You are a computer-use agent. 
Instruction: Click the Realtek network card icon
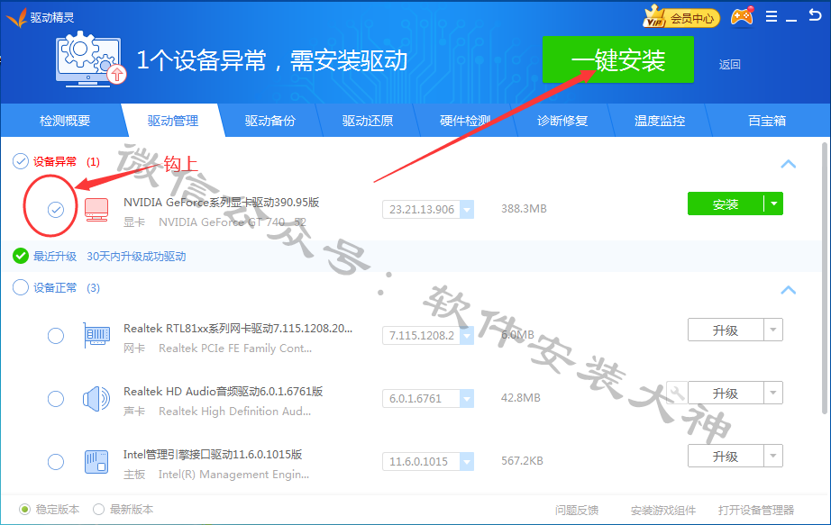coord(96,335)
